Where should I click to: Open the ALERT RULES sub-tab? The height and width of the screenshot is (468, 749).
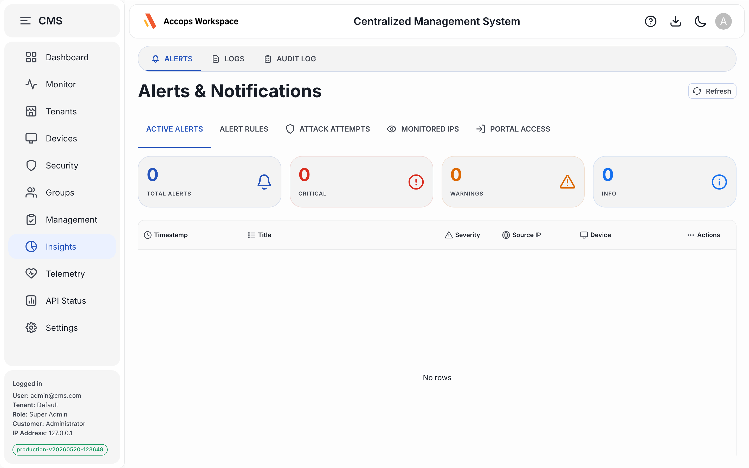[244, 129]
